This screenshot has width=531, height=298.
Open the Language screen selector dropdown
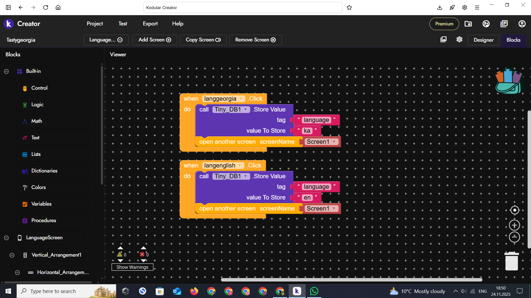click(x=106, y=40)
